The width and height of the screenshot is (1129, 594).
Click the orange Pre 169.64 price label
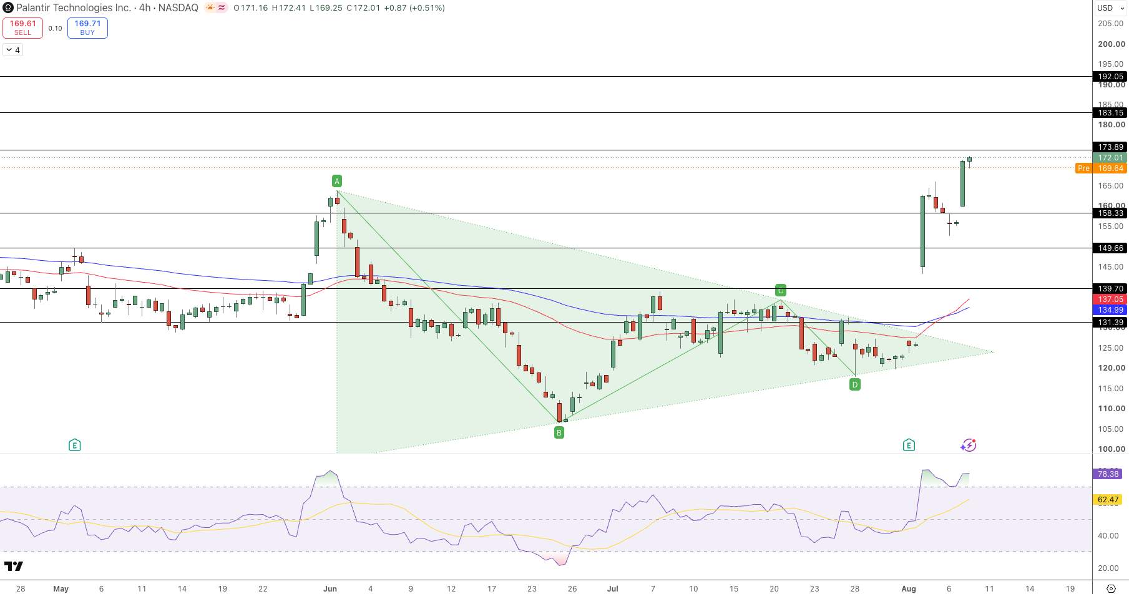(1101, 168)
